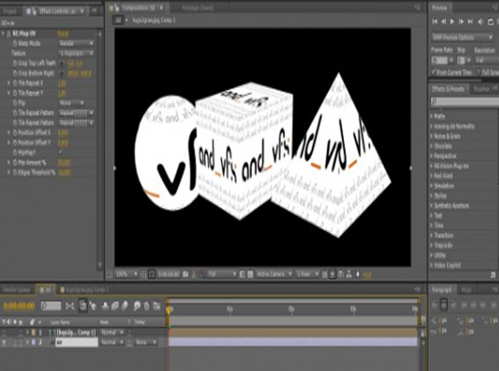
Task: Open the Flip dropdown
Action: click(72, 103)
